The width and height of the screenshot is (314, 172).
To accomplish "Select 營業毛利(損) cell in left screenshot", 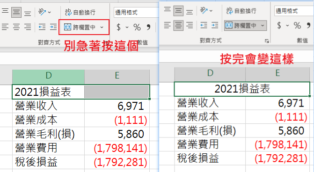I will (x=48, y=134).
